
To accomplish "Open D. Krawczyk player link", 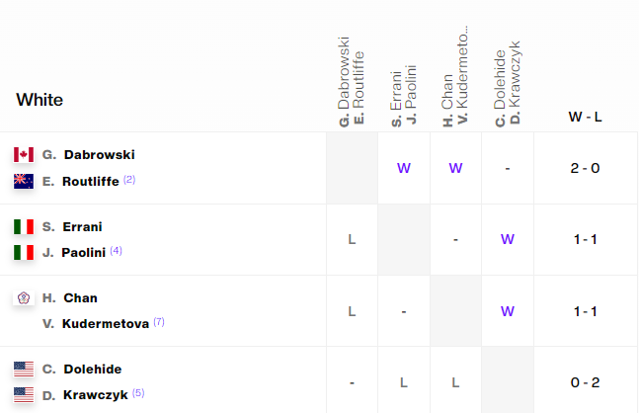I will pos(86,395).
